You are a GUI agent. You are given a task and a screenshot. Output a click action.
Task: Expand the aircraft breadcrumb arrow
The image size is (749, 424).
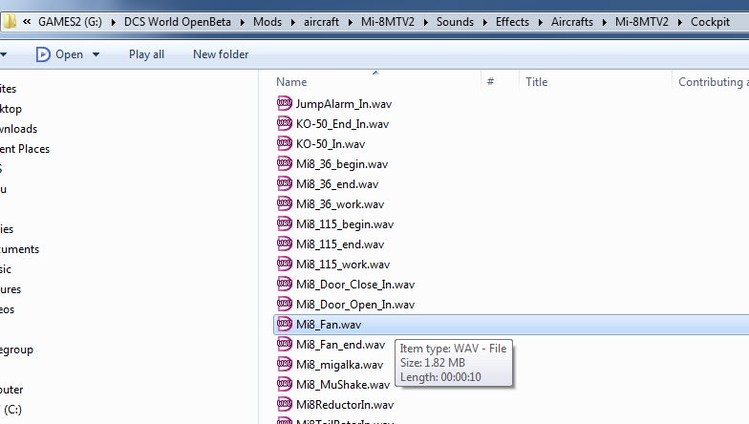pos(350,22)
